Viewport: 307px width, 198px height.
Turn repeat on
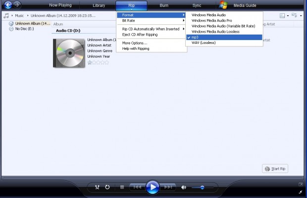(x=107, y=187)
